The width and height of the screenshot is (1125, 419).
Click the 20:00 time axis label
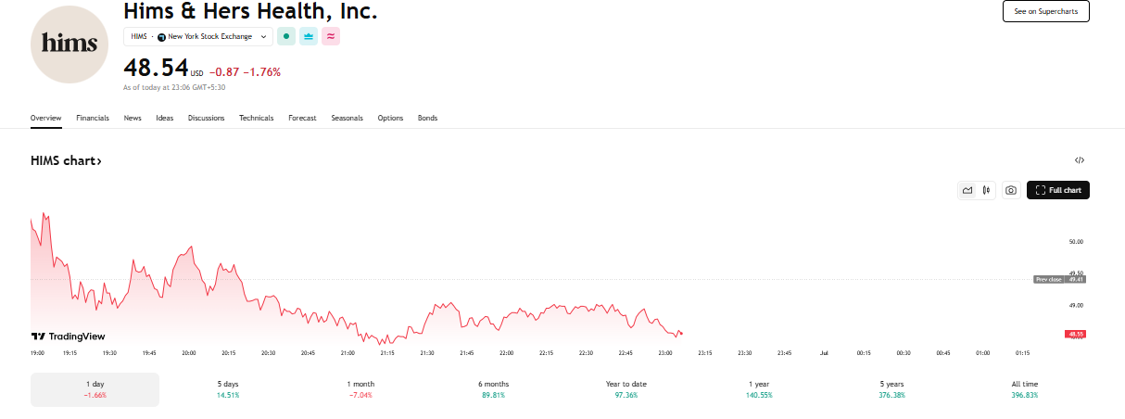[189, 353]
